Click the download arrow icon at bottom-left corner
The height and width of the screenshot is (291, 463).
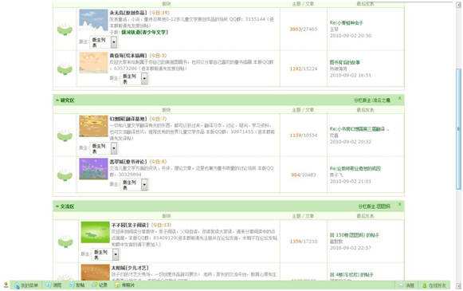[6, 285]
